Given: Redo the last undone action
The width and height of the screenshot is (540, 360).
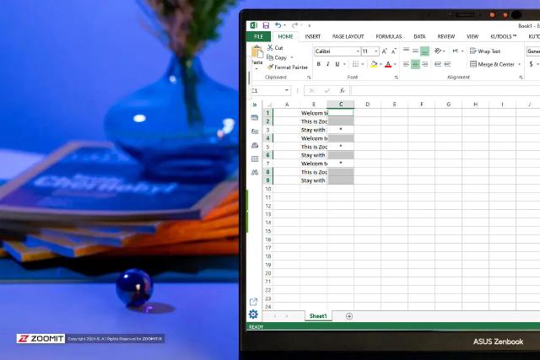Looking at the screenshot, I should [x=294, y=25].
